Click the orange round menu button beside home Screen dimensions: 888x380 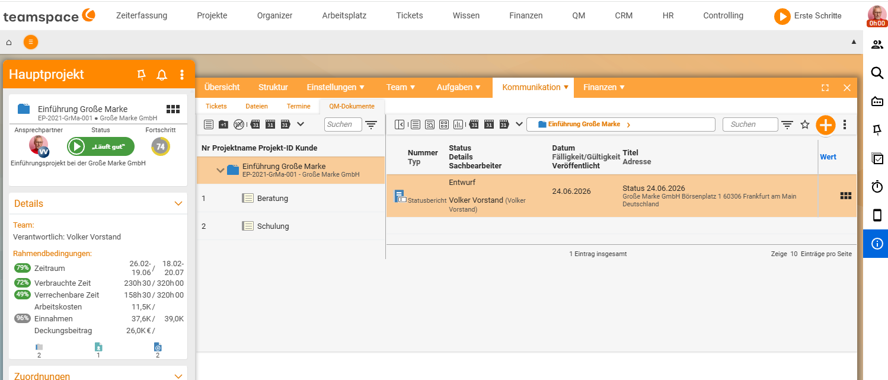(31, 42)
